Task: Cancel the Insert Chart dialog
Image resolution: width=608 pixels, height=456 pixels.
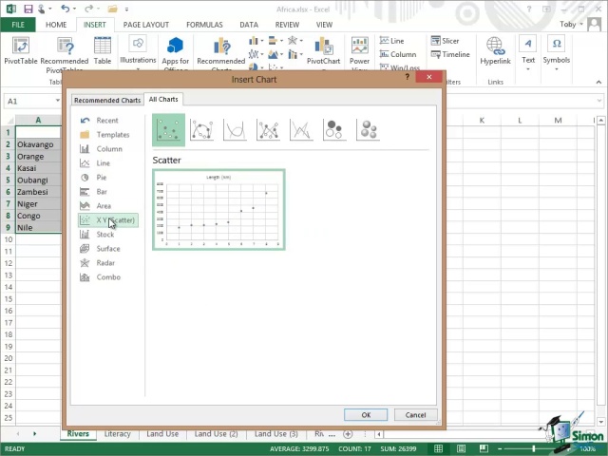Action: pos(415,414)
